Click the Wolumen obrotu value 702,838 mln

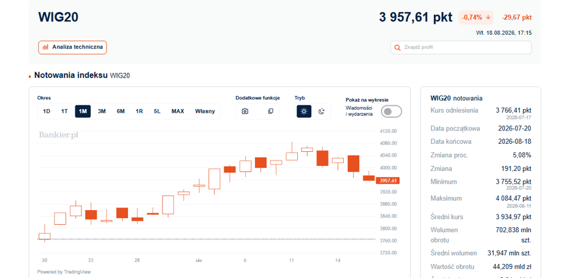[x=513, y=230]
